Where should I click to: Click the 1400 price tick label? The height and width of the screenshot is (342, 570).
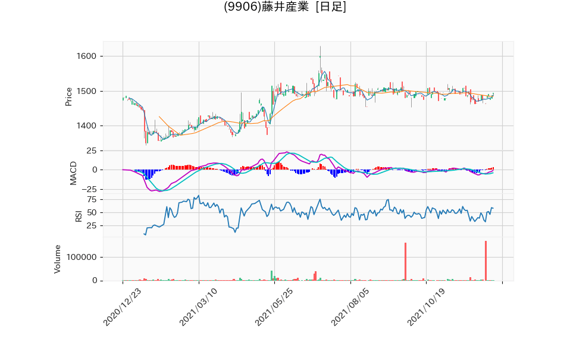pos(86,125)
